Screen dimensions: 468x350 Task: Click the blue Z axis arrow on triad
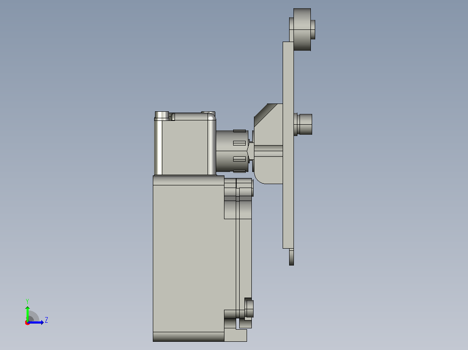tap(36, 322)
